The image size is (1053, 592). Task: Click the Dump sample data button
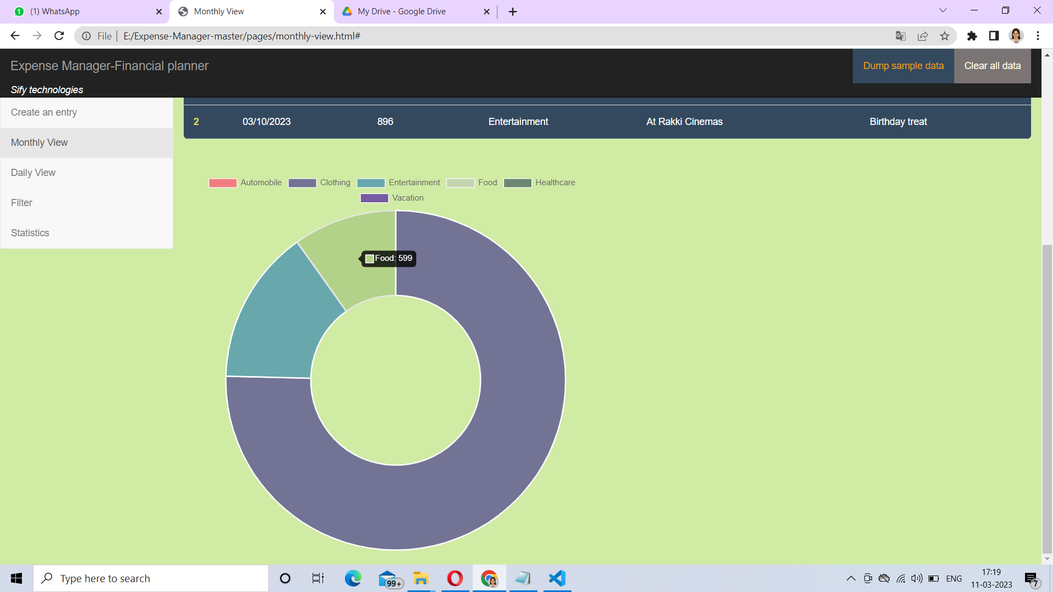coord(903,65)
